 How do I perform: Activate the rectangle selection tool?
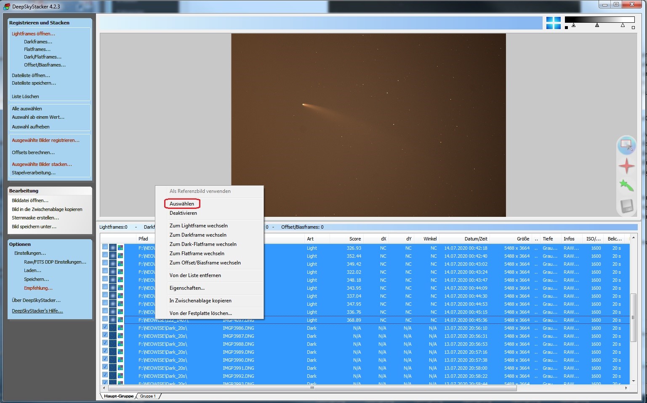coord(626,146)
